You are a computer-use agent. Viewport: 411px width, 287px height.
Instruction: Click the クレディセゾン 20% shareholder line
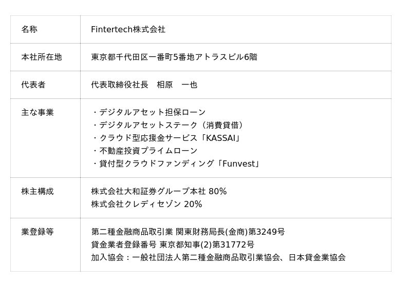pos(146,204)
